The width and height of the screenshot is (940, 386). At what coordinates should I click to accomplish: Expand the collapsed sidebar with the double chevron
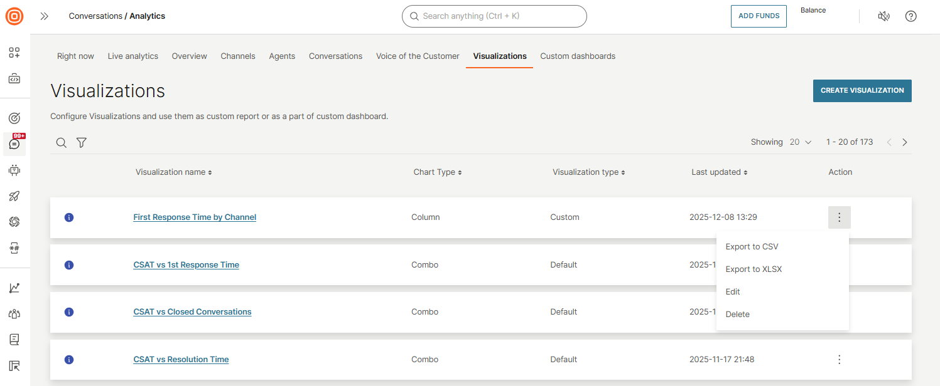click(x=44, y=16)
